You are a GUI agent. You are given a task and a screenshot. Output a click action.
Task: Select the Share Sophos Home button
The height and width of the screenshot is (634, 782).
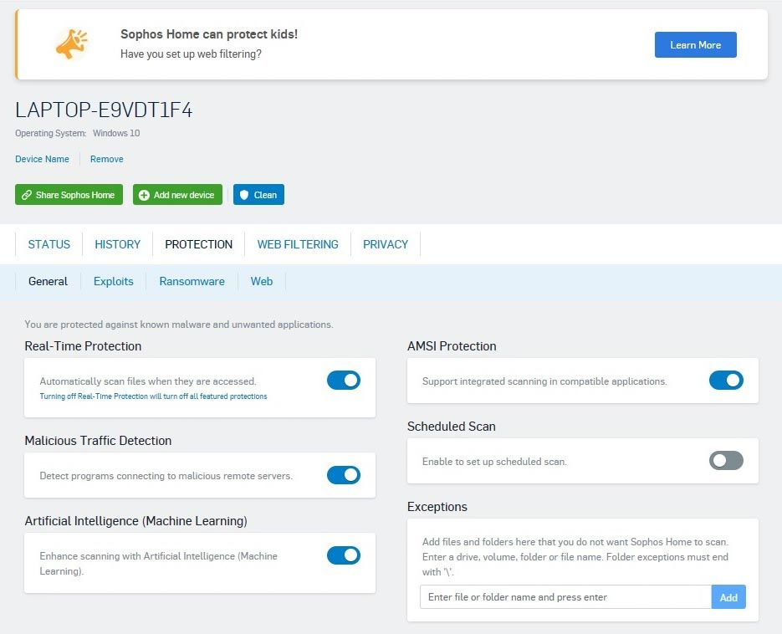[69, 194]
